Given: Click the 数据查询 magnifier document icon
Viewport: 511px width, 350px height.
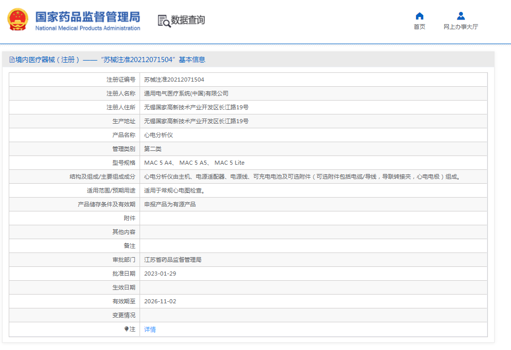Looking at the screenshot, I should 164,21.
